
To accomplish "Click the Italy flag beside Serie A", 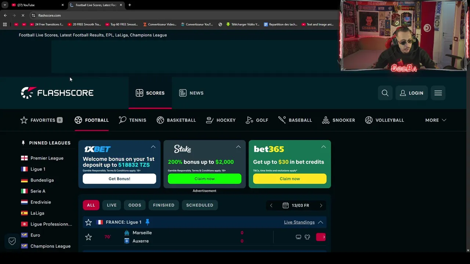I will click(x=24, y=191).
